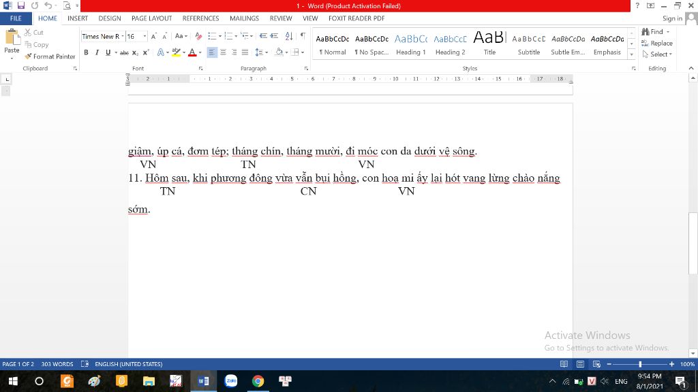The height and width of the screenshot is (392, 698).
Task: Click the shading paint bucket color
Action: coord(279,52)
